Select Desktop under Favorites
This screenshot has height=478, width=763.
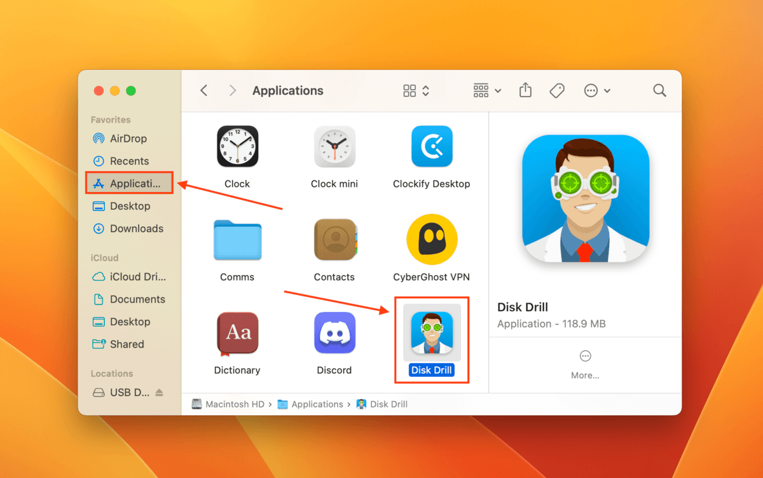point(130,206)
